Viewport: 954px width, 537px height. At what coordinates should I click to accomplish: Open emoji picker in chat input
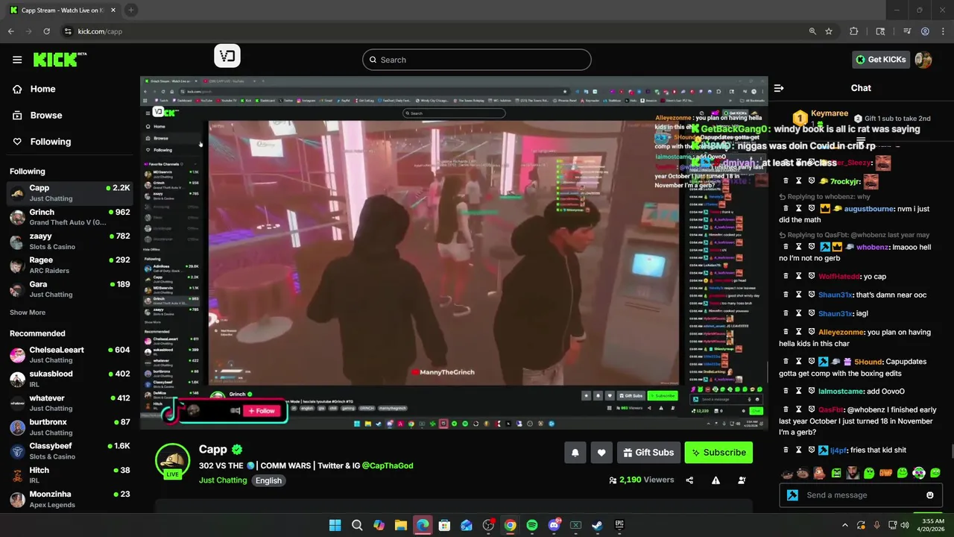(x=929, y=495)
